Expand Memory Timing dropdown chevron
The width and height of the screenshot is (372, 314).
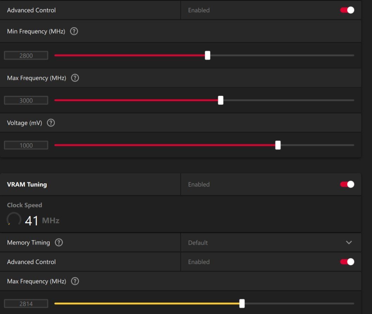pos(349,243)
